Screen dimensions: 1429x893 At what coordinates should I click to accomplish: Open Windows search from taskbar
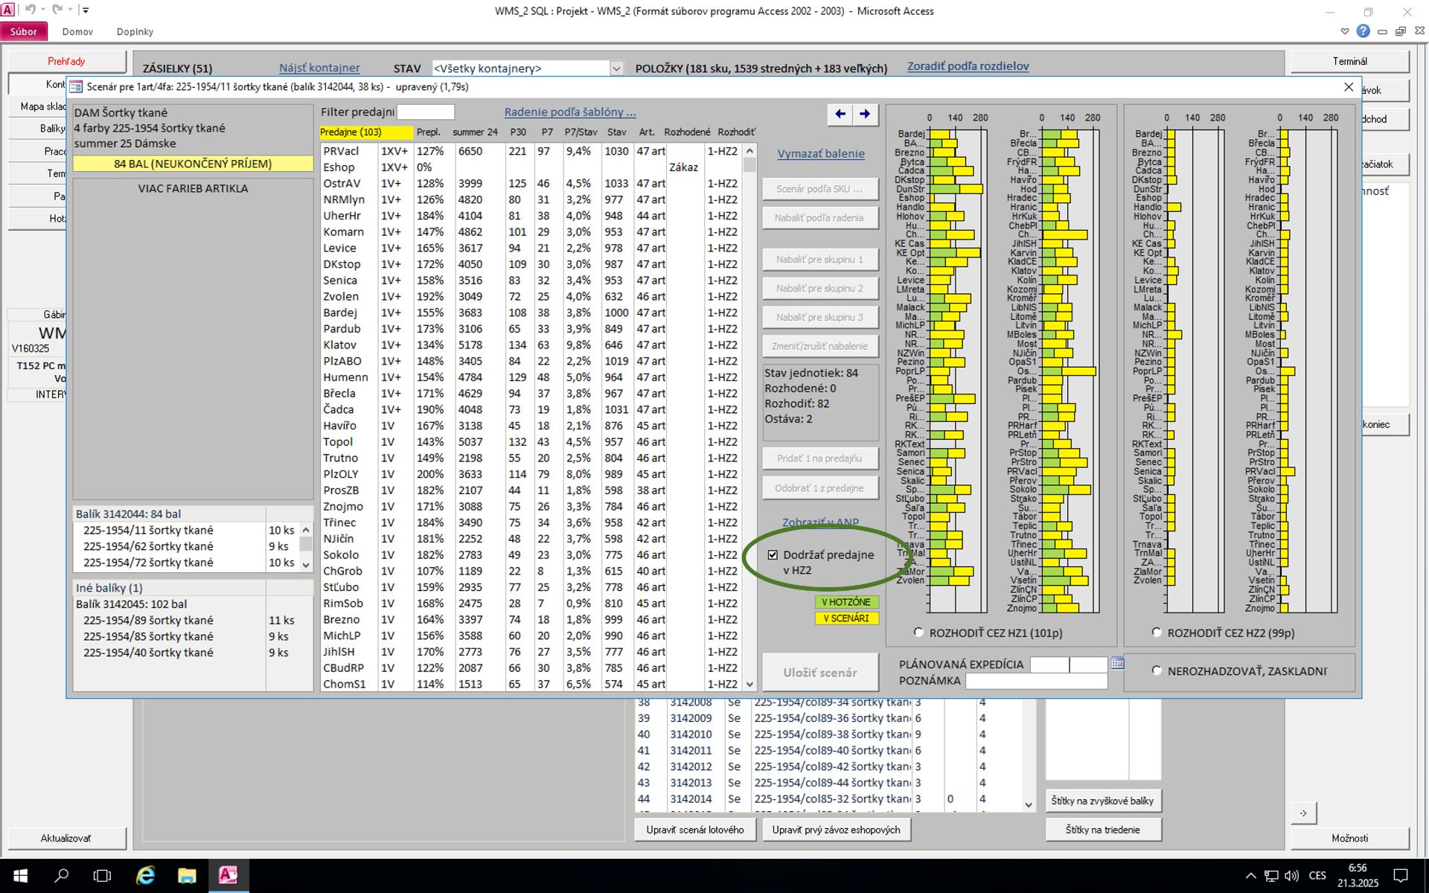coord(62,875)
